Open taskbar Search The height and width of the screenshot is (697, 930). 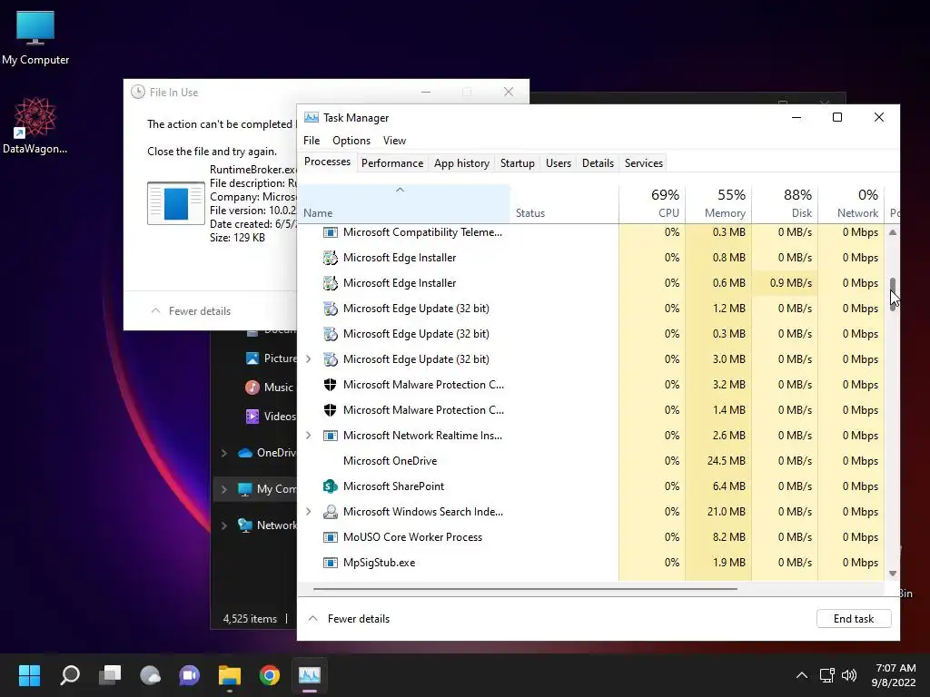70,674
